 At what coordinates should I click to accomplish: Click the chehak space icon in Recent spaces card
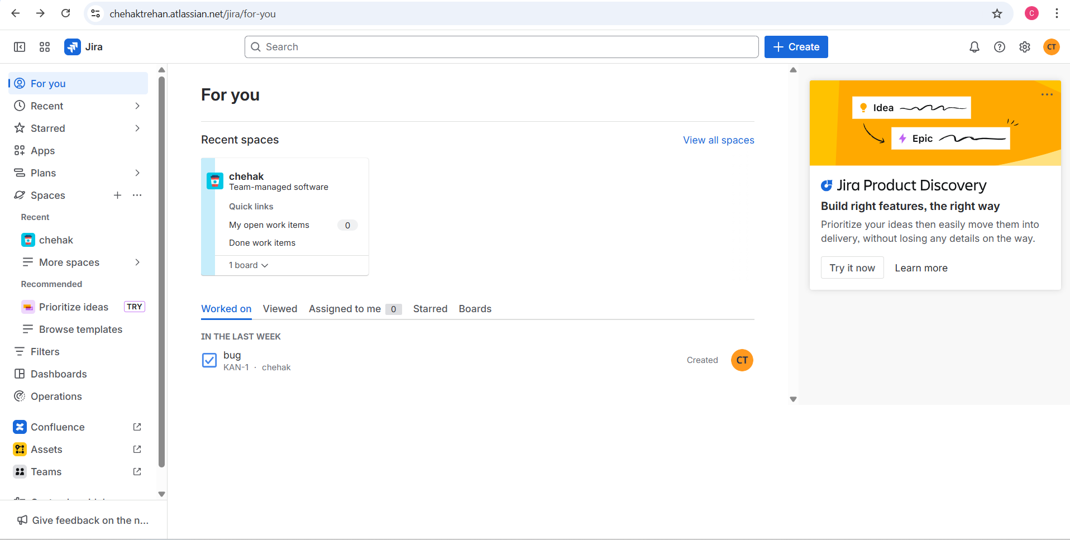pos(215,181)
